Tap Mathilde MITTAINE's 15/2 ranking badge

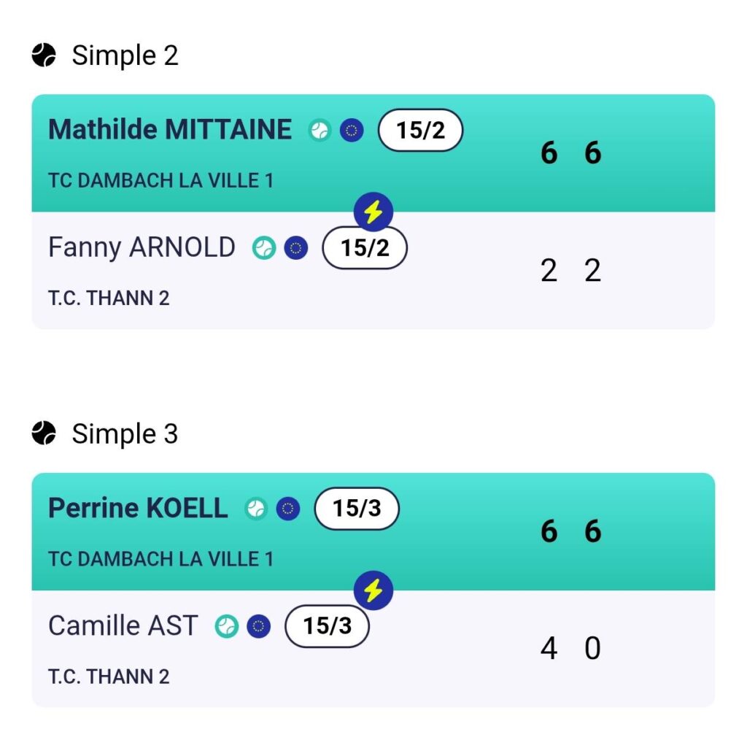coord(420,131)
